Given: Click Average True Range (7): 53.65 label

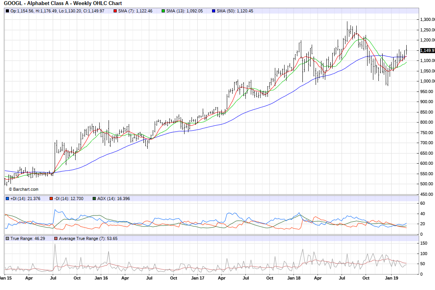Looking at the screenshot, I should point(88,239).
